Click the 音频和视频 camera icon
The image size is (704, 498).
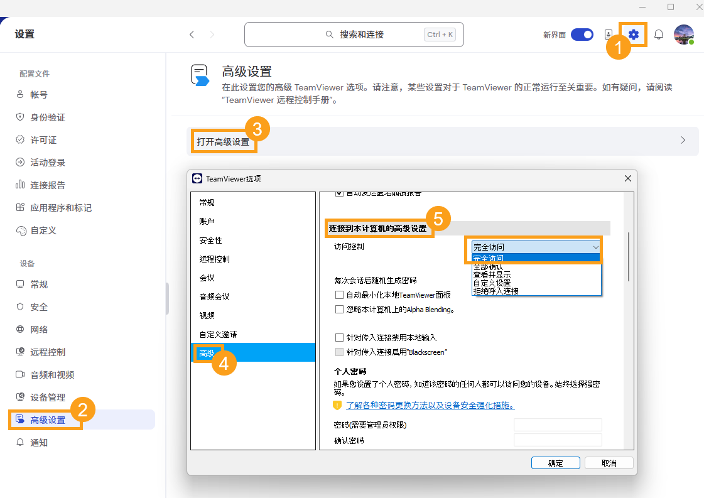(x=20, y=374)
